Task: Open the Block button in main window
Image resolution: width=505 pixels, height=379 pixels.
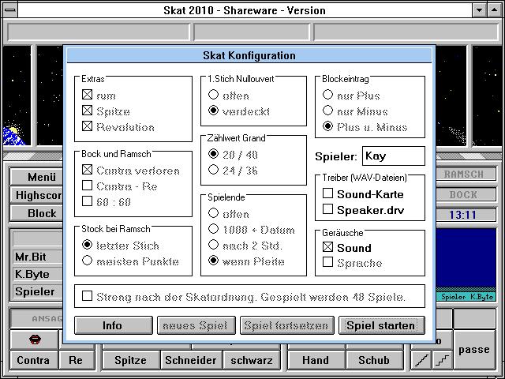Action: pos(36,213)
